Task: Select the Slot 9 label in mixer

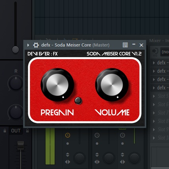Action: [x=163, y=129]
